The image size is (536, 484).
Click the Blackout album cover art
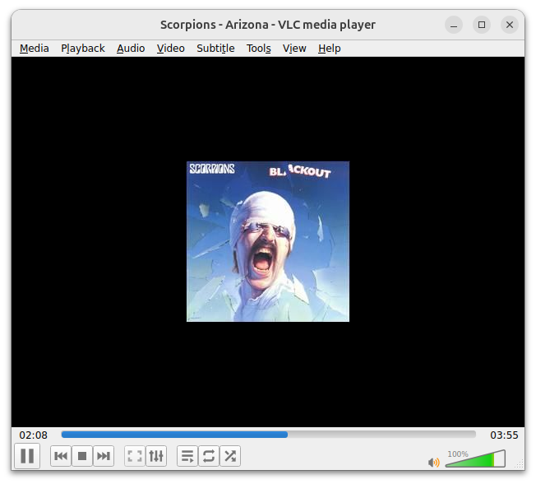(x=268, y=241)
